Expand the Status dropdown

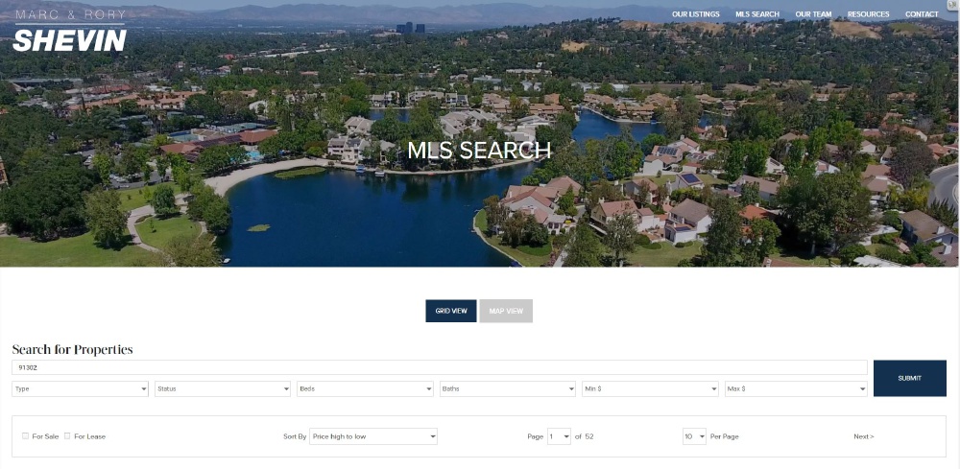click(x=223, y=388)
